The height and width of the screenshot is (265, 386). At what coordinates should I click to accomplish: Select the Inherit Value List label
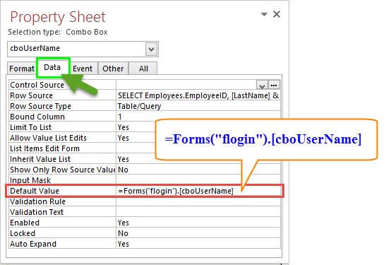[40, 159]
